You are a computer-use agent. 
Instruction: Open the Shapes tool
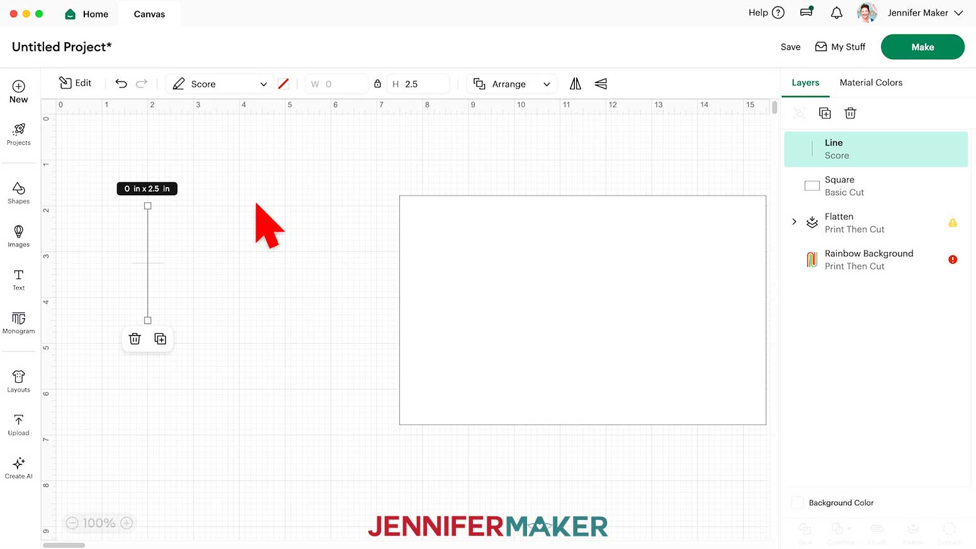(18, 193)
